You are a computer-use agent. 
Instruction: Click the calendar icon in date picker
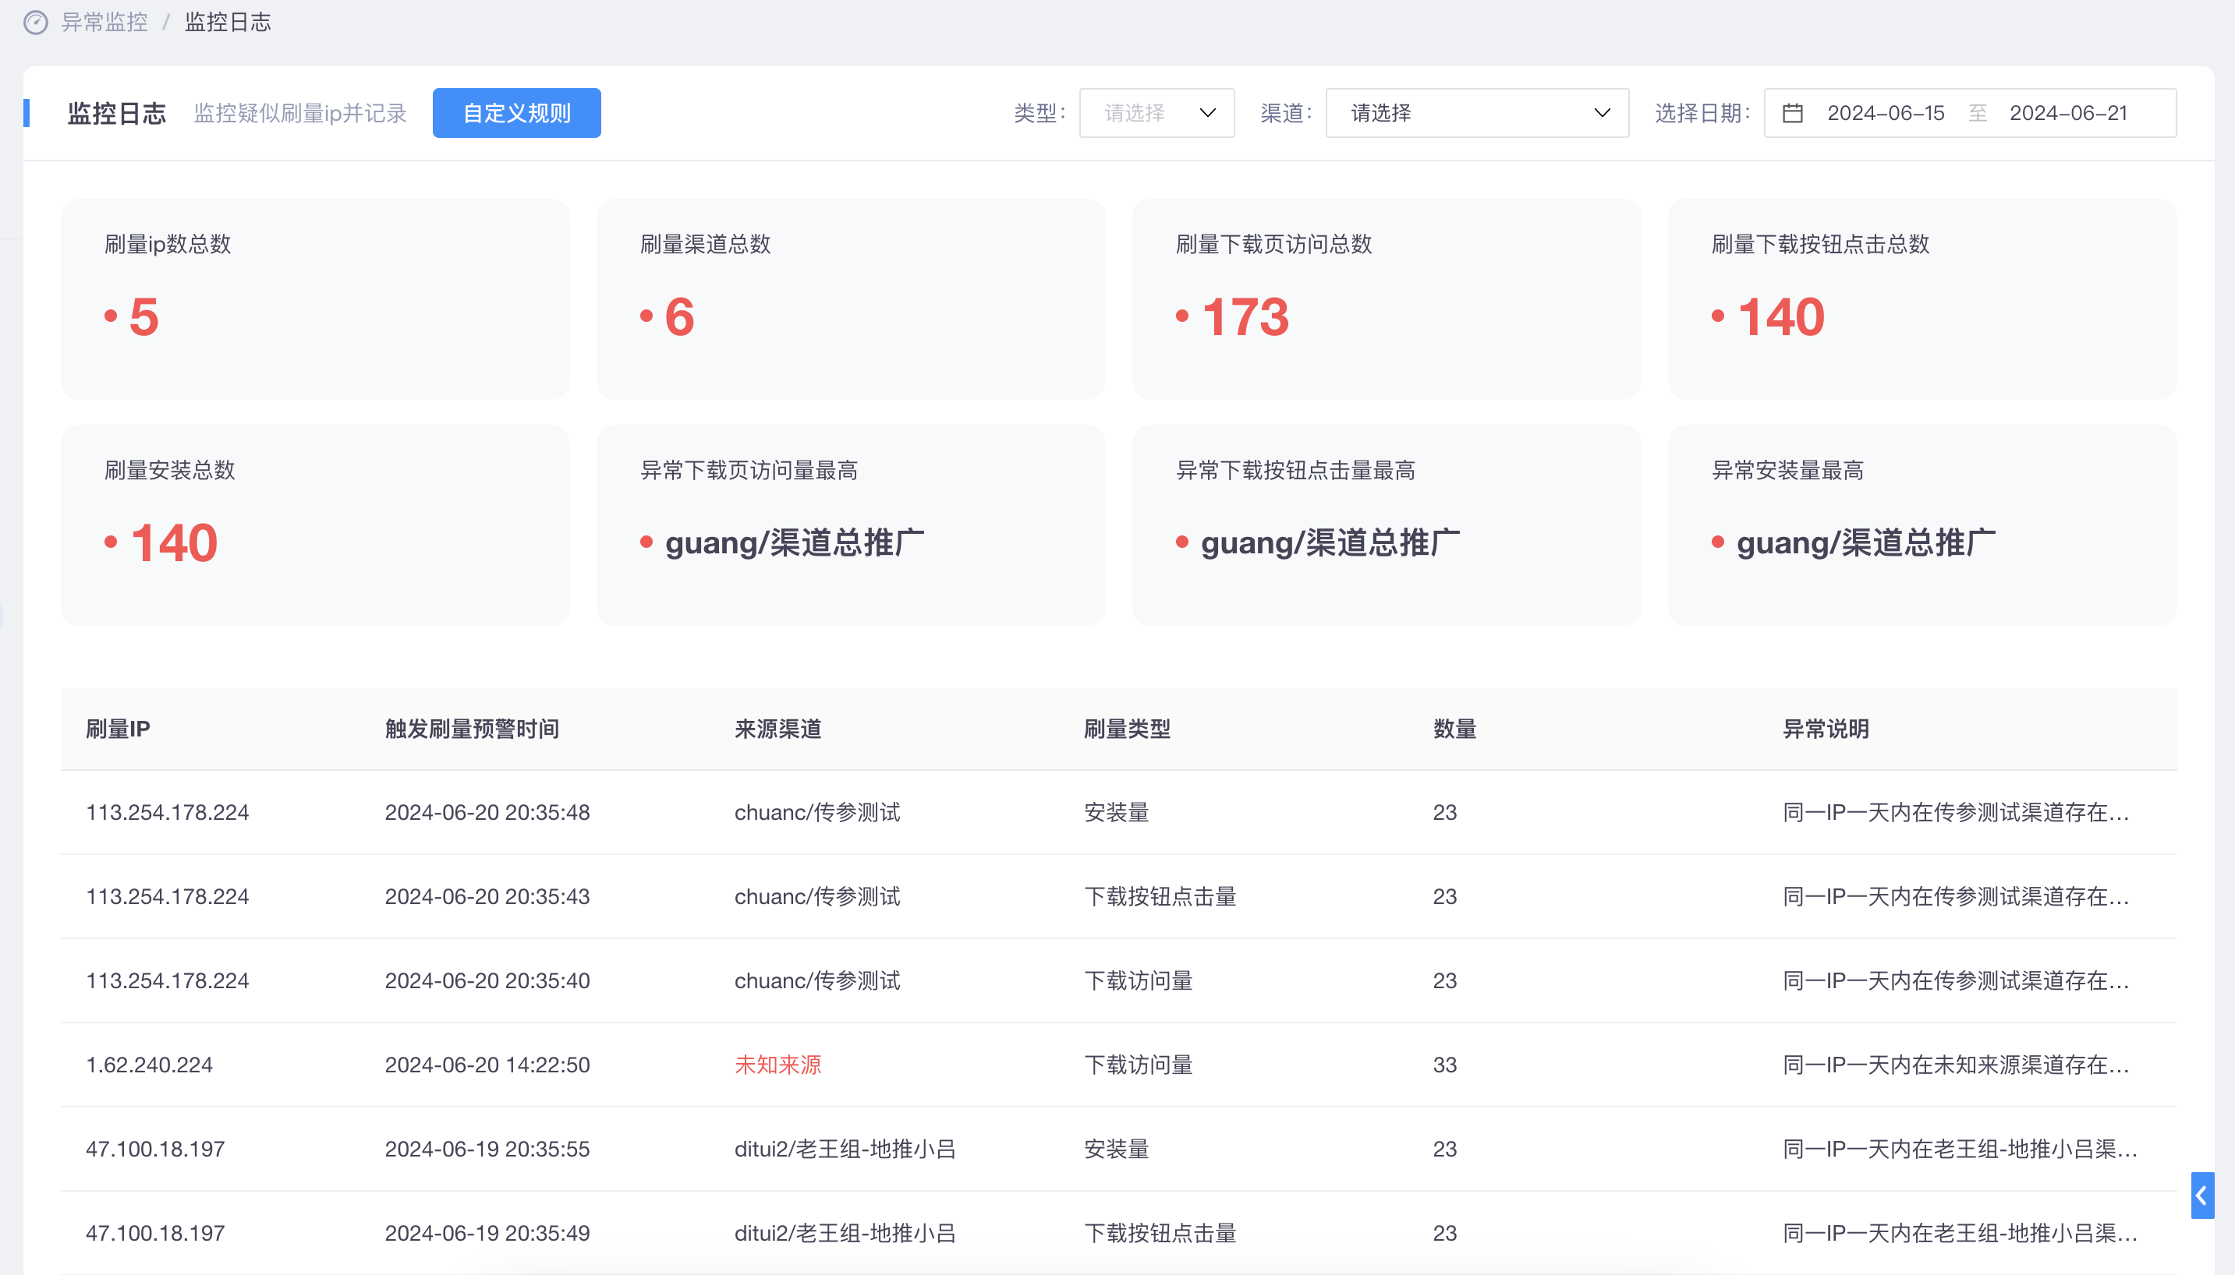pos(1793,113)
